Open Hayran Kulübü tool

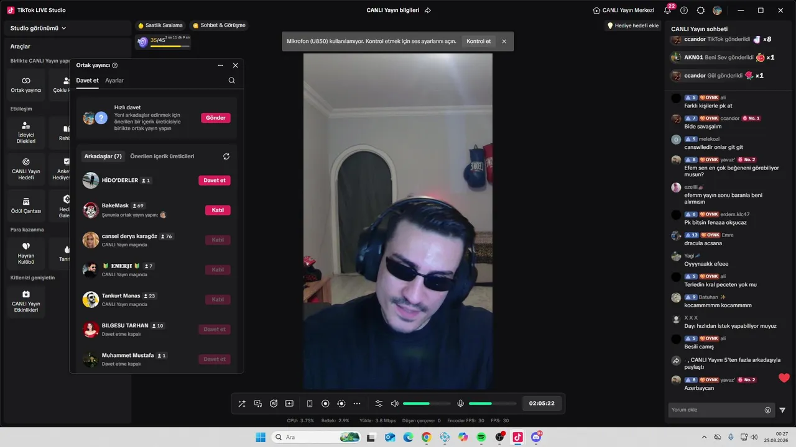click(26, 253)
